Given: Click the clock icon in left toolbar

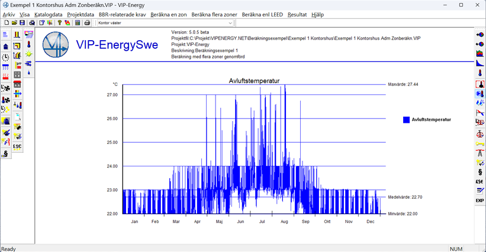Looking at the screenshot, I should [6, 57].
